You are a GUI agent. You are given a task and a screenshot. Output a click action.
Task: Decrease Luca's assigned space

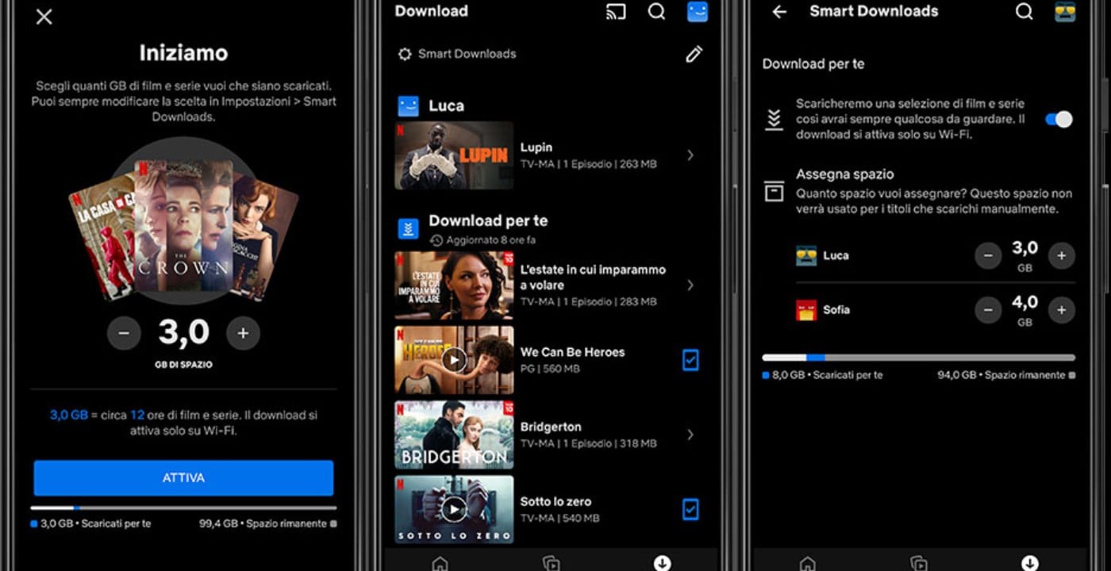988,255
